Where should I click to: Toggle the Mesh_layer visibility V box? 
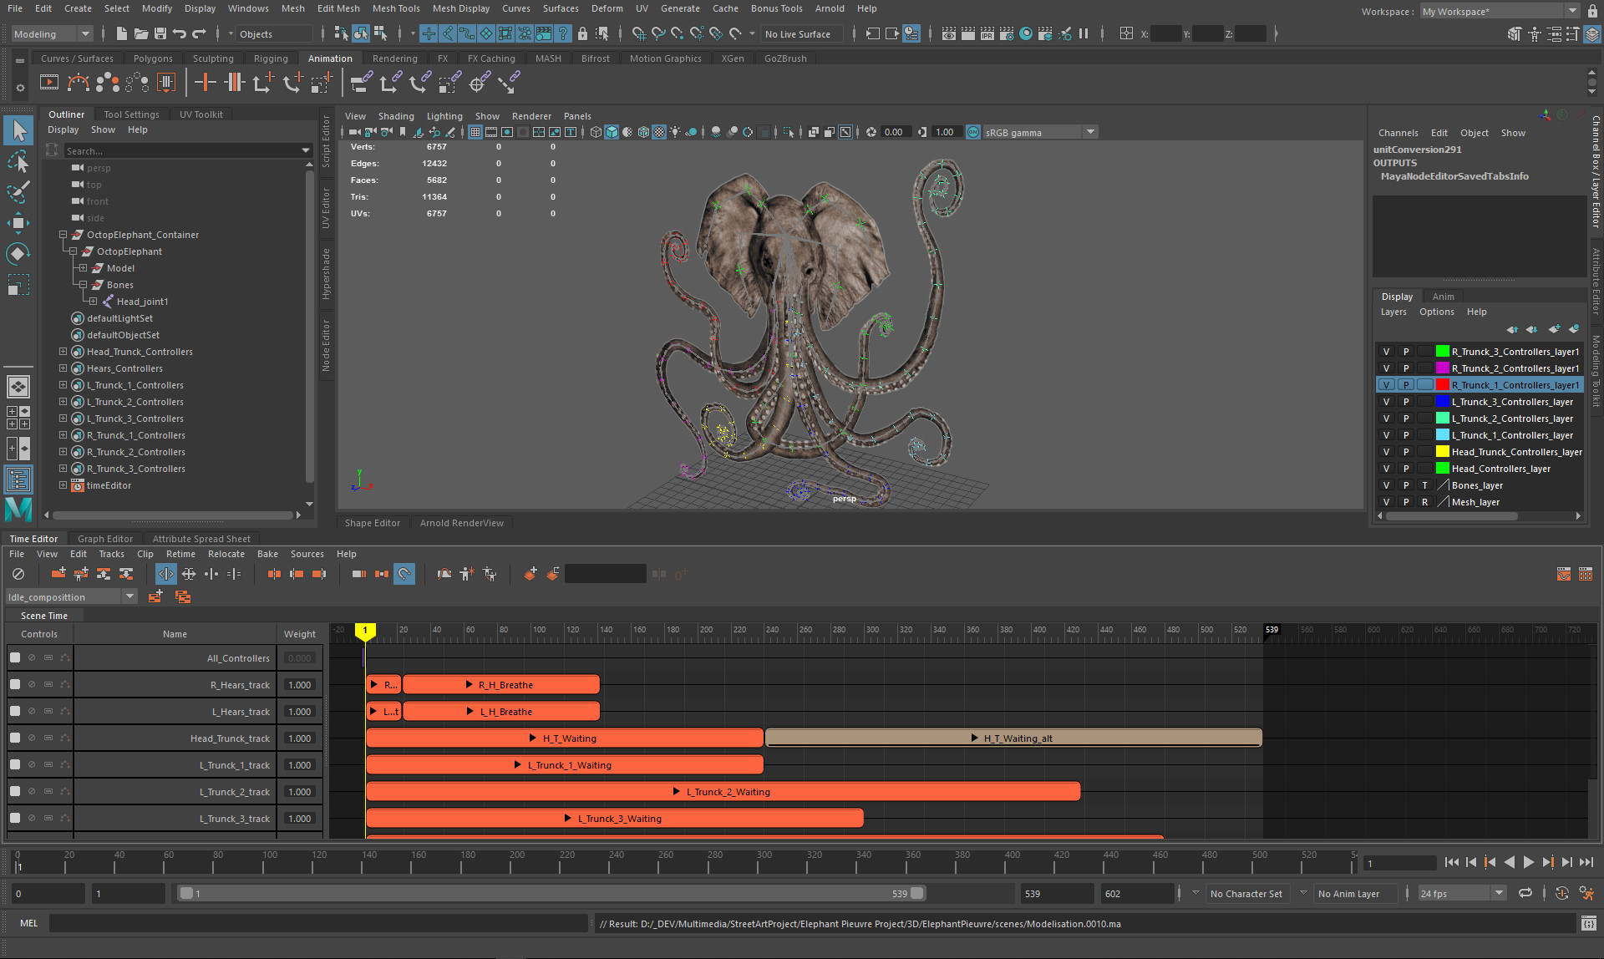tap(1386, 502)
